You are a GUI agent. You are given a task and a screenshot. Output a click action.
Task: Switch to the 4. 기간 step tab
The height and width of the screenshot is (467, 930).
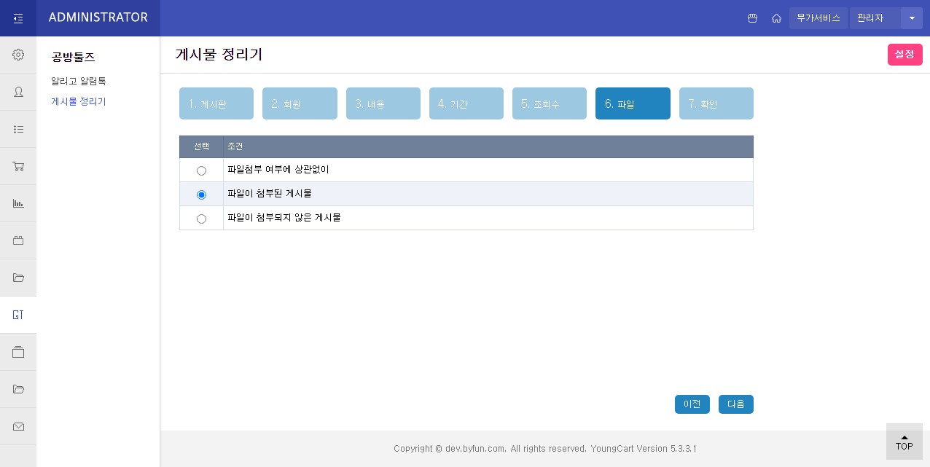(466, 103)
